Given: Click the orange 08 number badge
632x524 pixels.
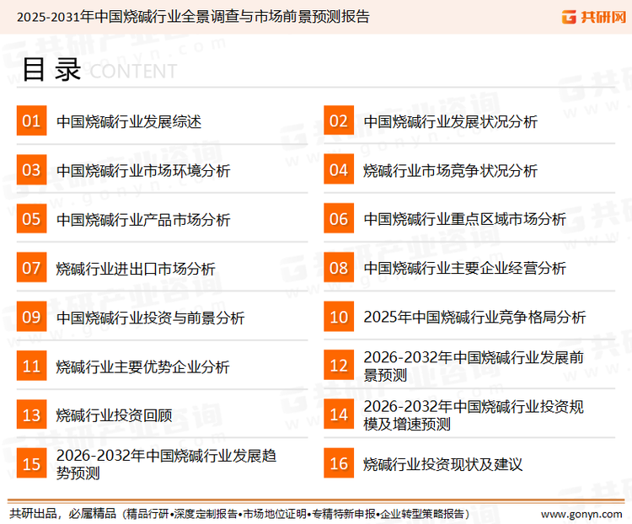Looking at the screenshot, I should (339, 268).
